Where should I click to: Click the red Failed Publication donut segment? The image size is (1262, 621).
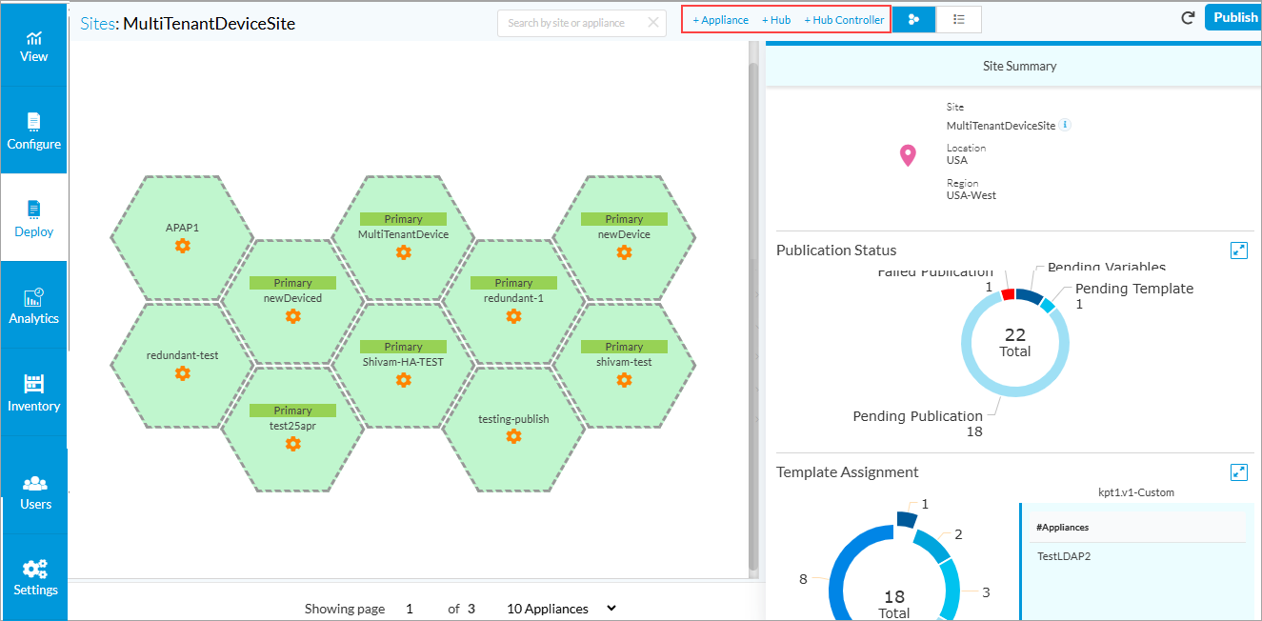pos(1009,294)
